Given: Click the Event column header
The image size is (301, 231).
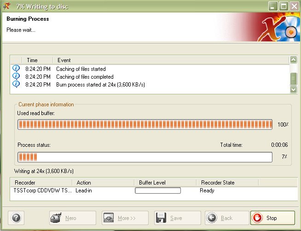Looking at the screenshot, I should pyautogui.click(x=171, y=60).
